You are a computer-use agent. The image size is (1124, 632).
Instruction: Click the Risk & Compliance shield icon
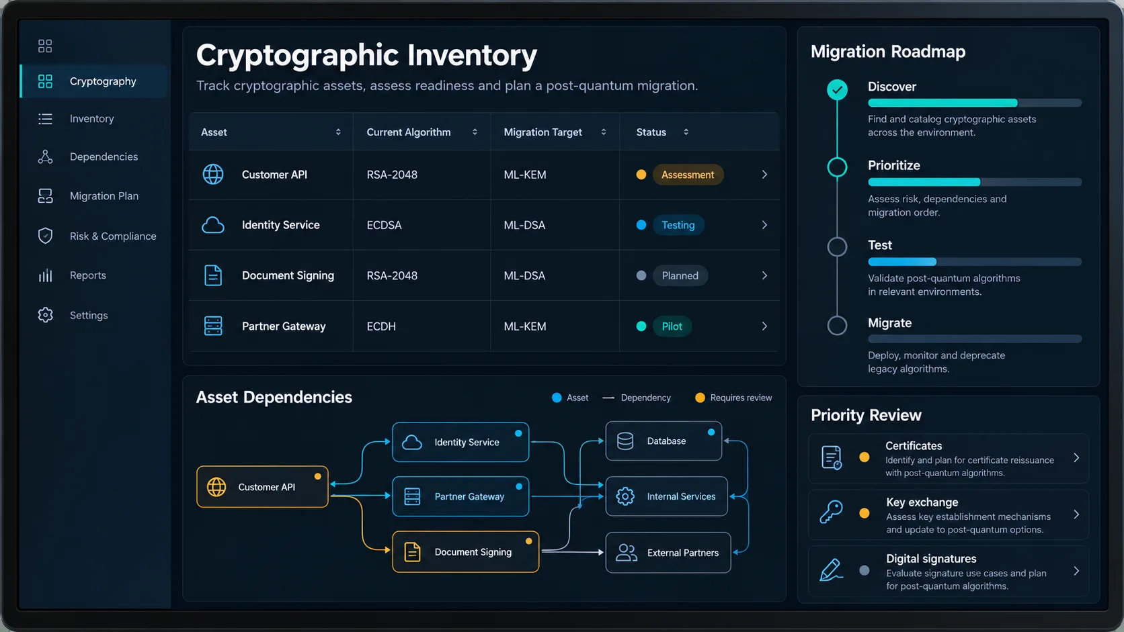(x=45, y=236)
